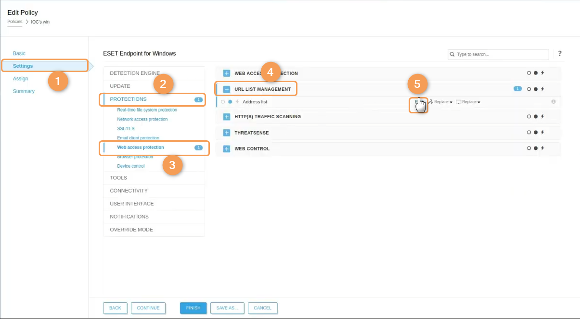Open the second Replace dropdown with monitor icon
Image resolution: width=580 pixels, height=319 pixels.
pyautogui.click(x=468, y=102)
